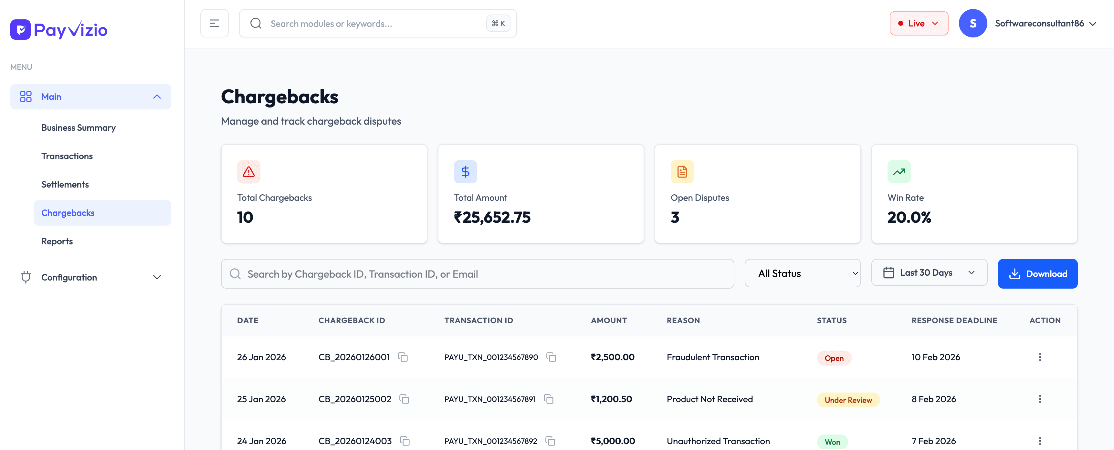Open Business Summary from the menu
Viewport: 1114px width, 450px height.
(x=78, y=128)
